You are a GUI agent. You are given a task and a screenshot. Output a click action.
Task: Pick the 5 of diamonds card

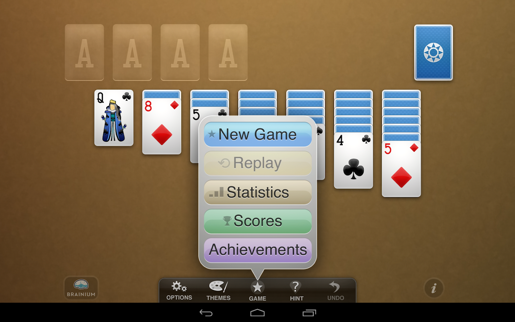401,169
